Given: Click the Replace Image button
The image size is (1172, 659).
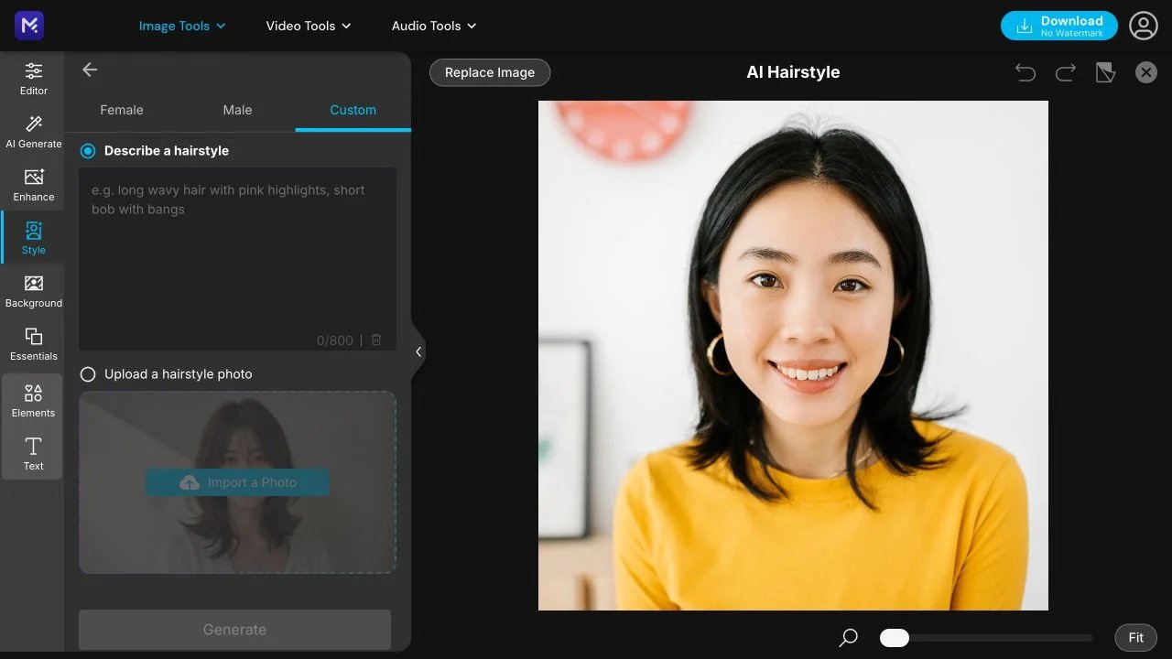Looking at the screenshot, I should 490,72.
